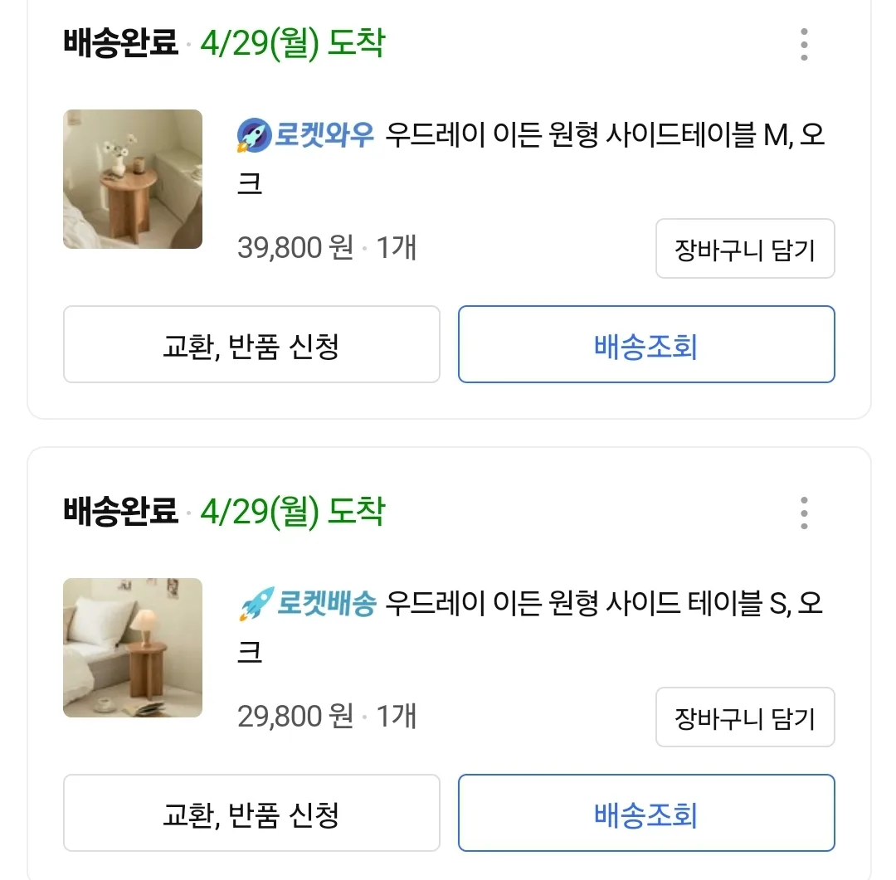Viewport: 896px width, 880px height.
Task: Tap the 로켓배송 rocket badge icon
Action: [256, 604]
